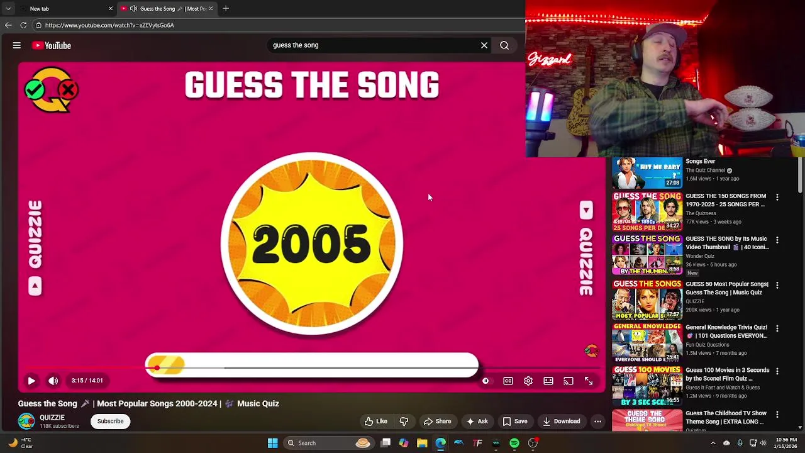Open Spotify from the taskbar
This screenshot has width=805, height=453.
click(514, 443)
